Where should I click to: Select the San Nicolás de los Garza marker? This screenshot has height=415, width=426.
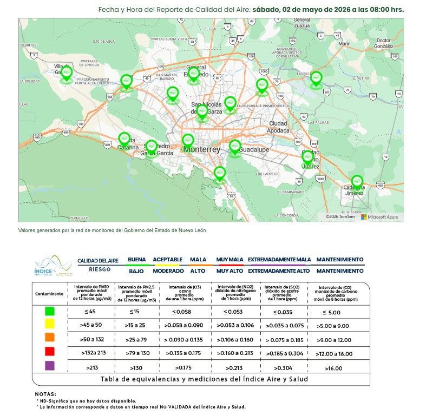pos(202,112)
